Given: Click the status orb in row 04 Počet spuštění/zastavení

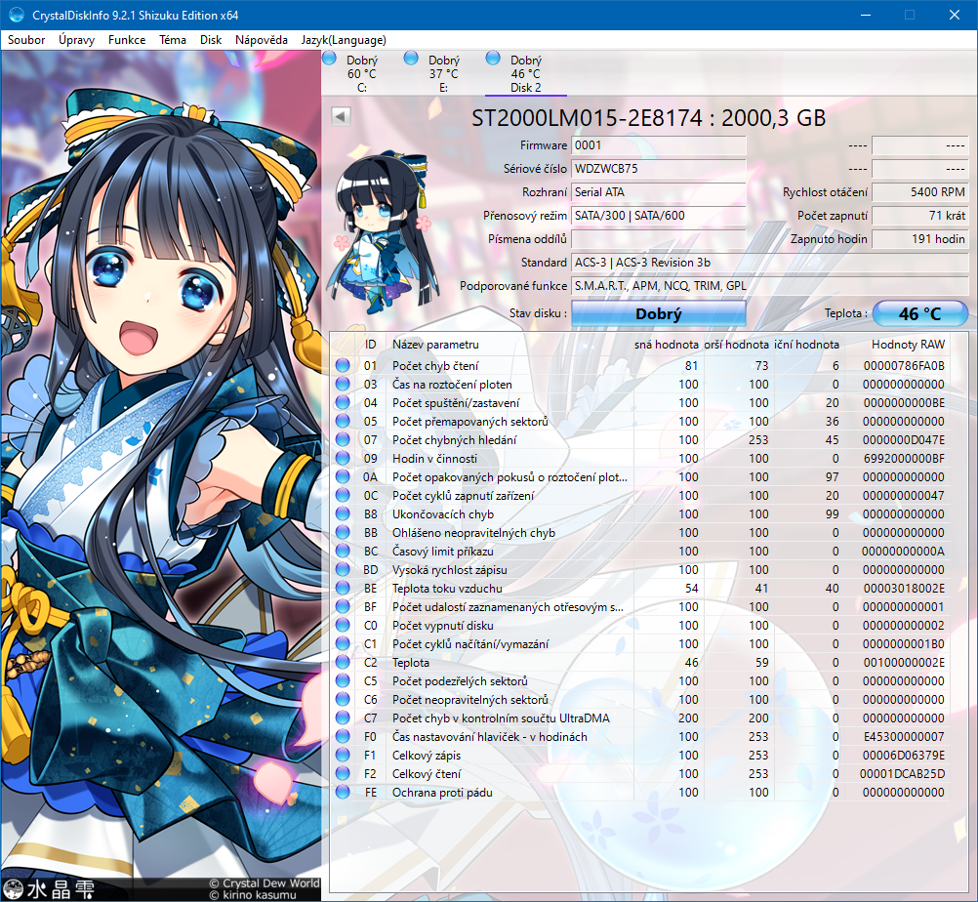Looking at the screenshot, I should pos(343,403).
